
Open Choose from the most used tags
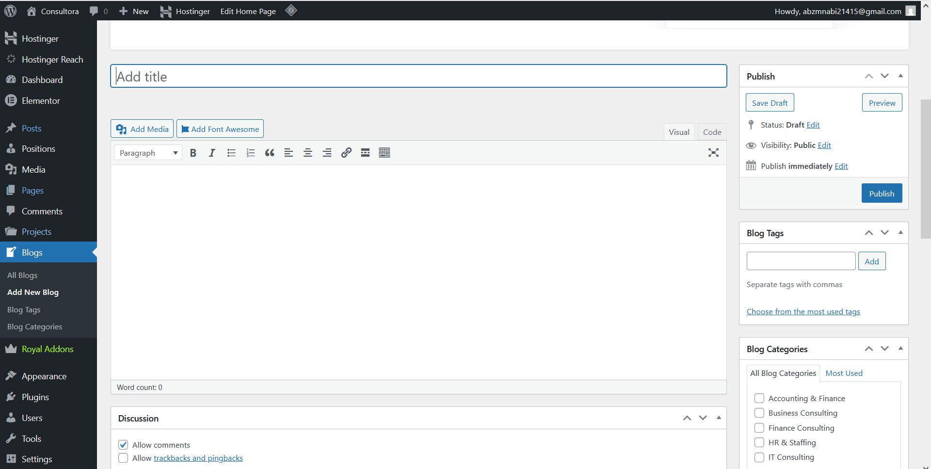point(803,311)
